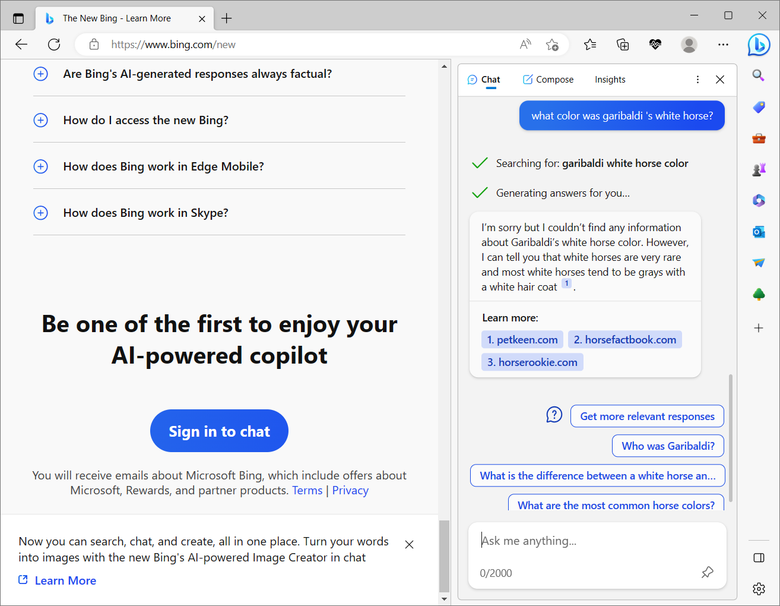Focus the "Ask me anything" chat input

pyautogui.click(x=597, y=541)
